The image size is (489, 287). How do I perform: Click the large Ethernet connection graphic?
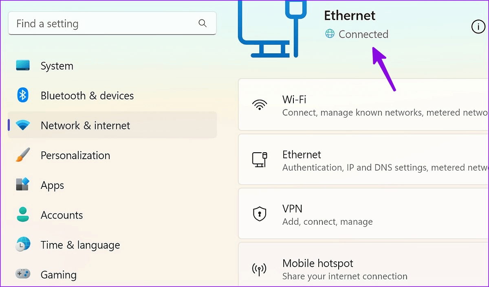(269, 28)
